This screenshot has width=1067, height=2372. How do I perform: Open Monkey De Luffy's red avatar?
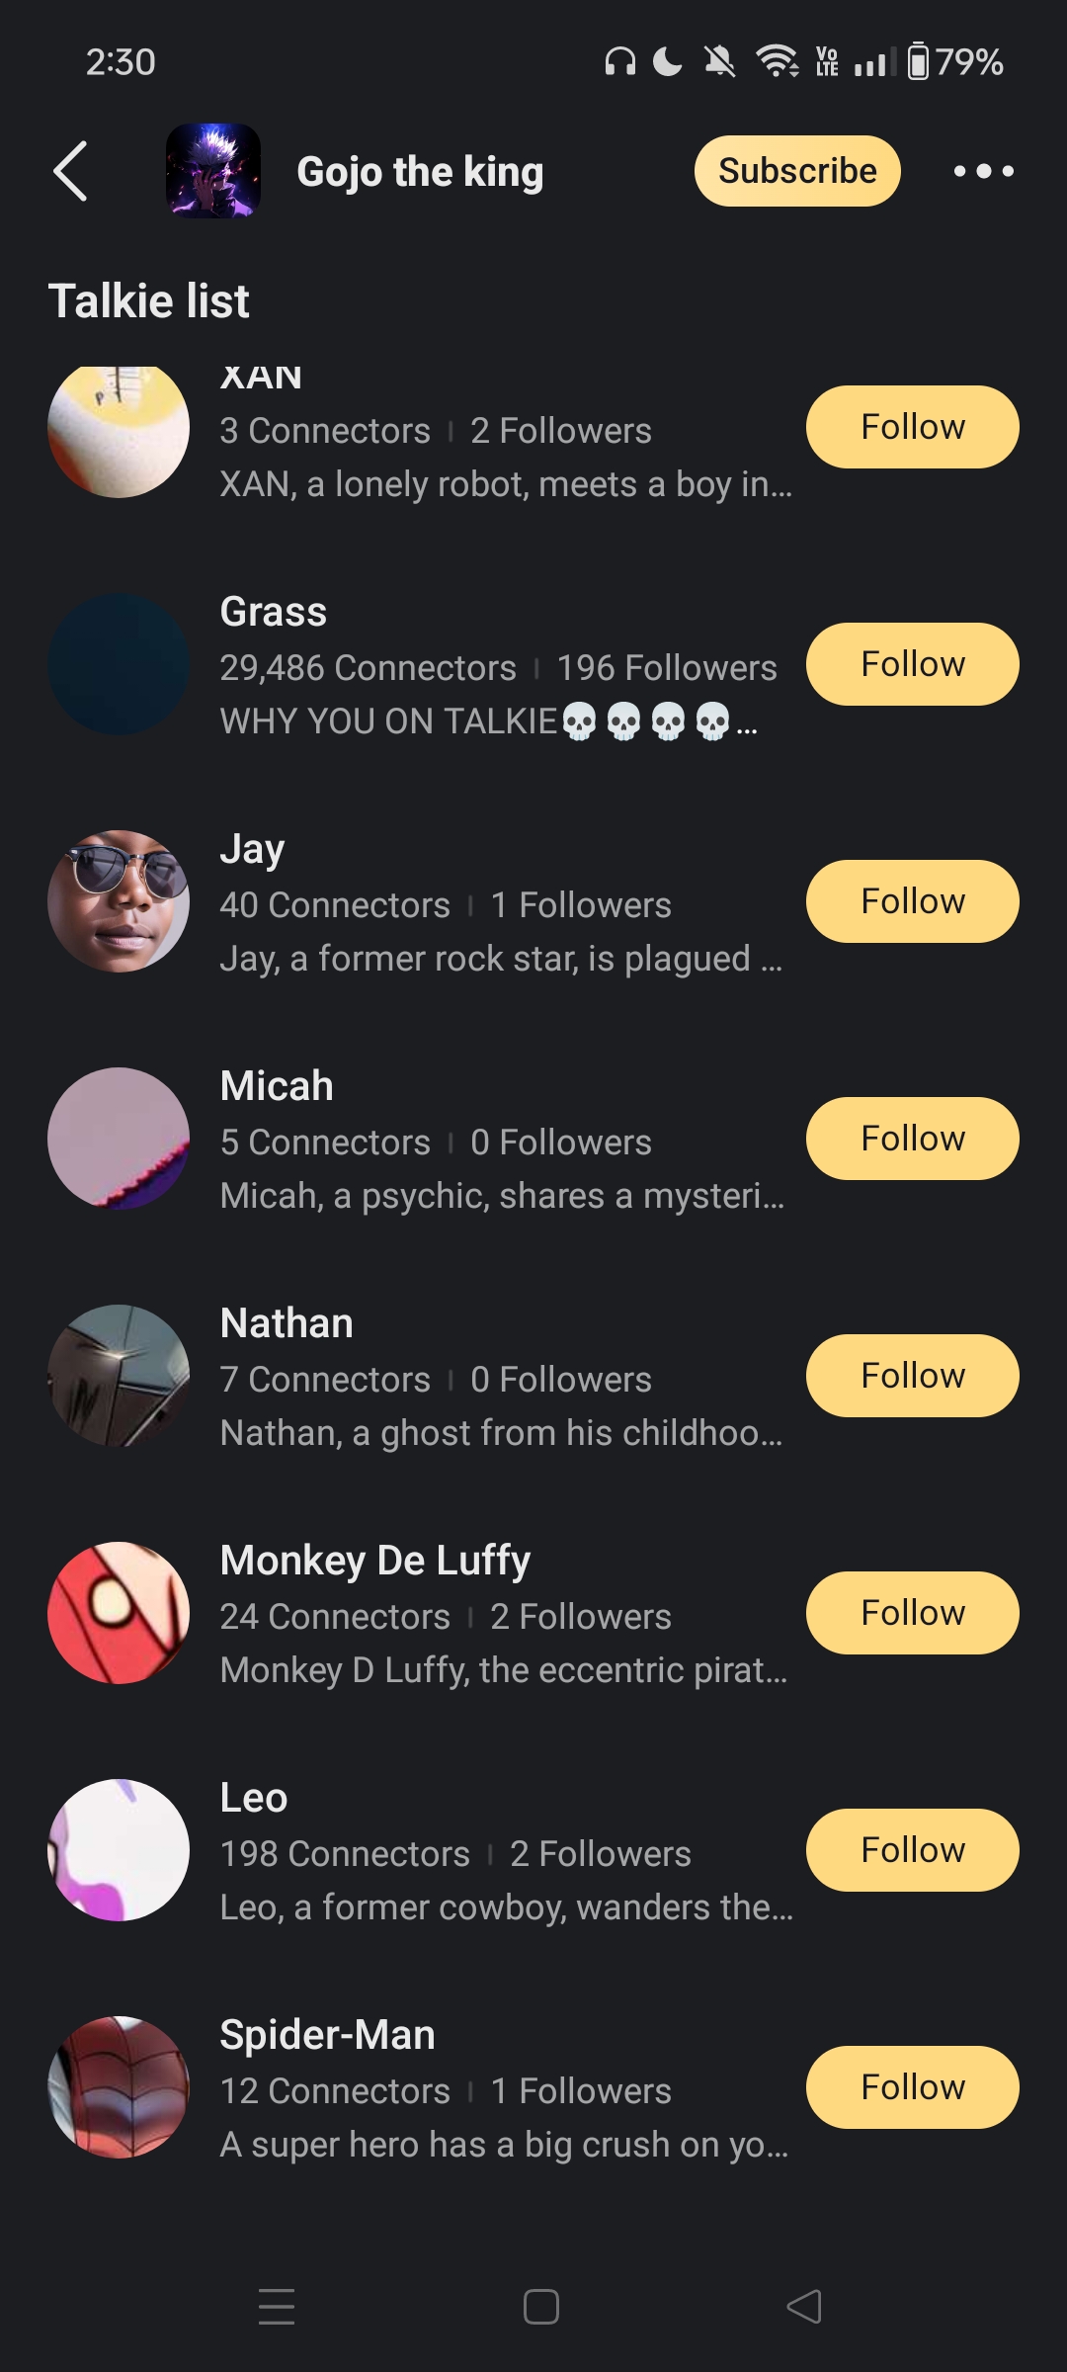click(119, 1613)
